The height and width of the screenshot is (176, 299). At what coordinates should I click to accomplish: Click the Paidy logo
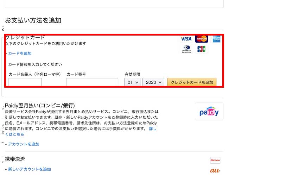click(x=209, y=111)
